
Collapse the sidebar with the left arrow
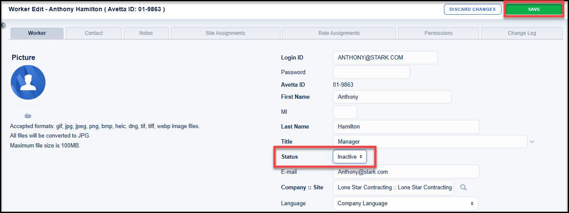tap(3, 25)
